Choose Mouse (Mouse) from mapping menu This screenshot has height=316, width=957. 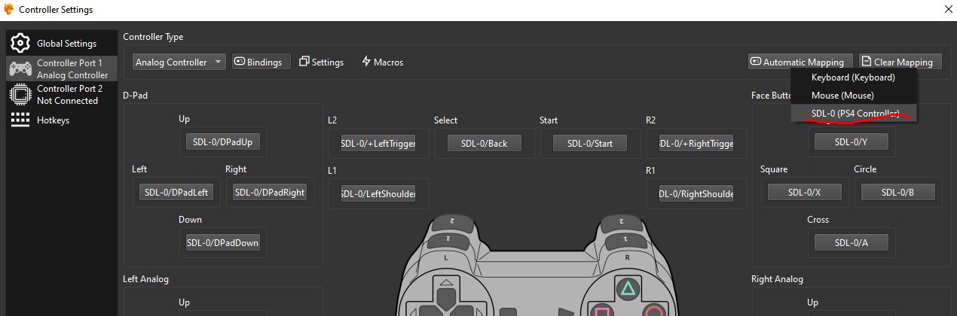tap(854, 96)
